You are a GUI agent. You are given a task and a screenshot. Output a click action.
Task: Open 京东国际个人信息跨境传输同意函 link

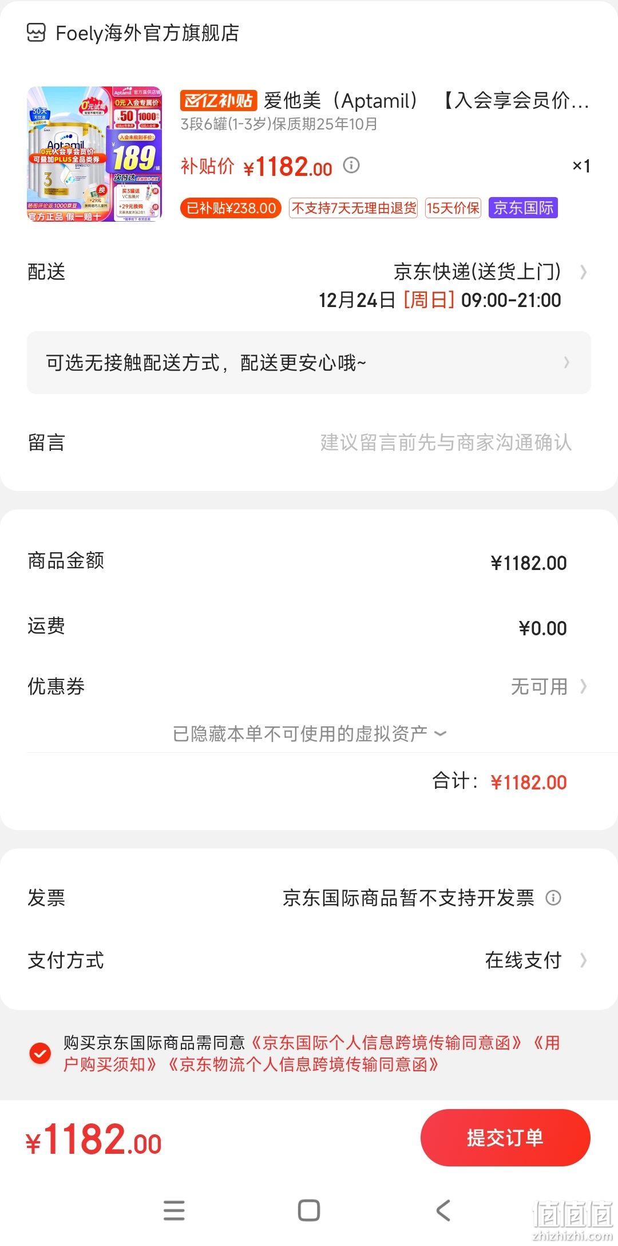click(x=386, y=1043)
